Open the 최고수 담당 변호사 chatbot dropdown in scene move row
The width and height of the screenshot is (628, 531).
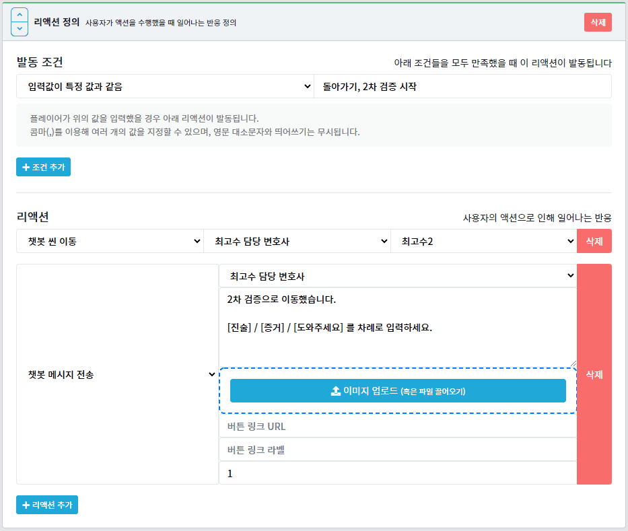[x=298, y=241]
